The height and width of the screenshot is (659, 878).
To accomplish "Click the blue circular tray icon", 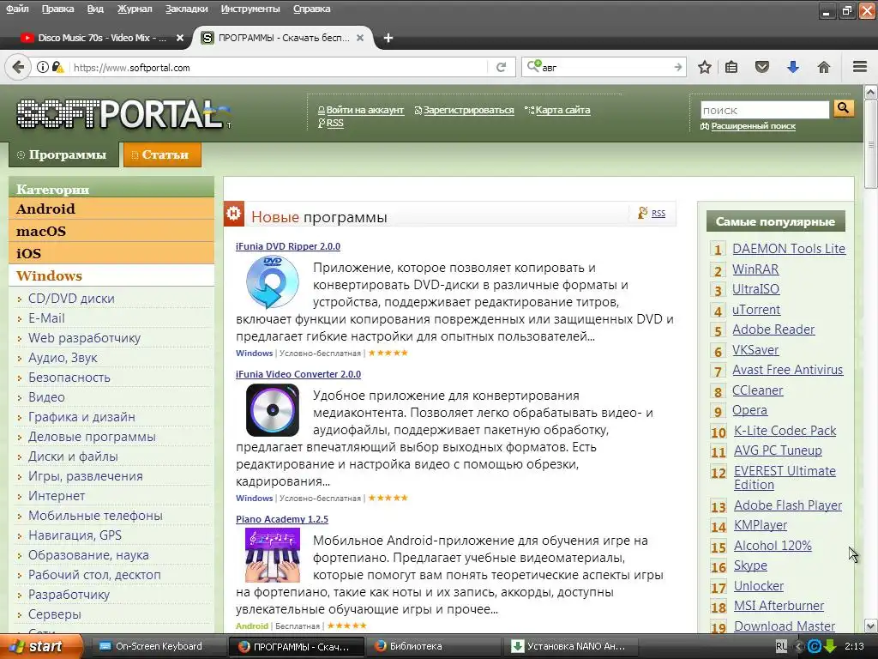I will [815, 646].
